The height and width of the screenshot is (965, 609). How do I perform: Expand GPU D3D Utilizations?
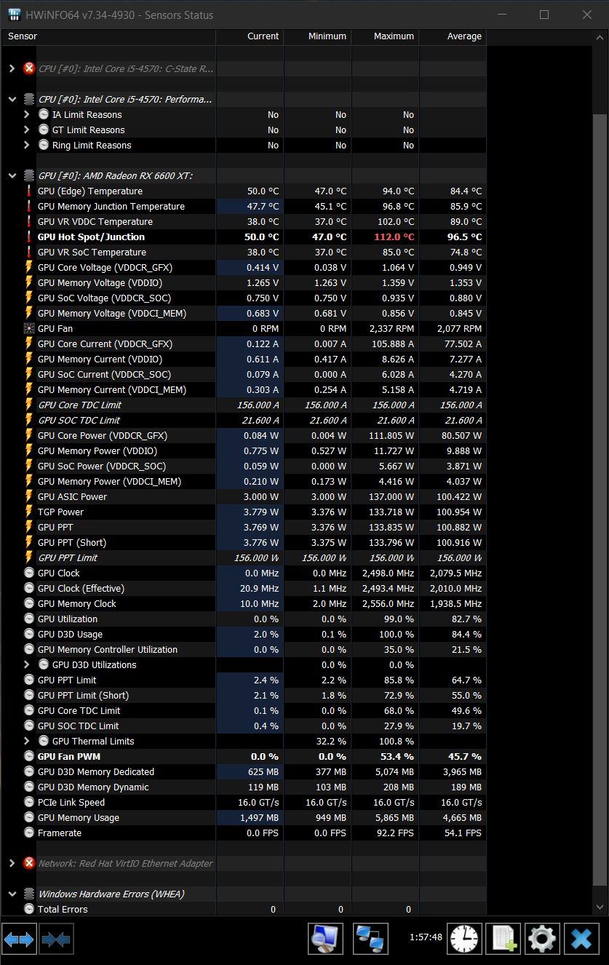coord(27,664)
